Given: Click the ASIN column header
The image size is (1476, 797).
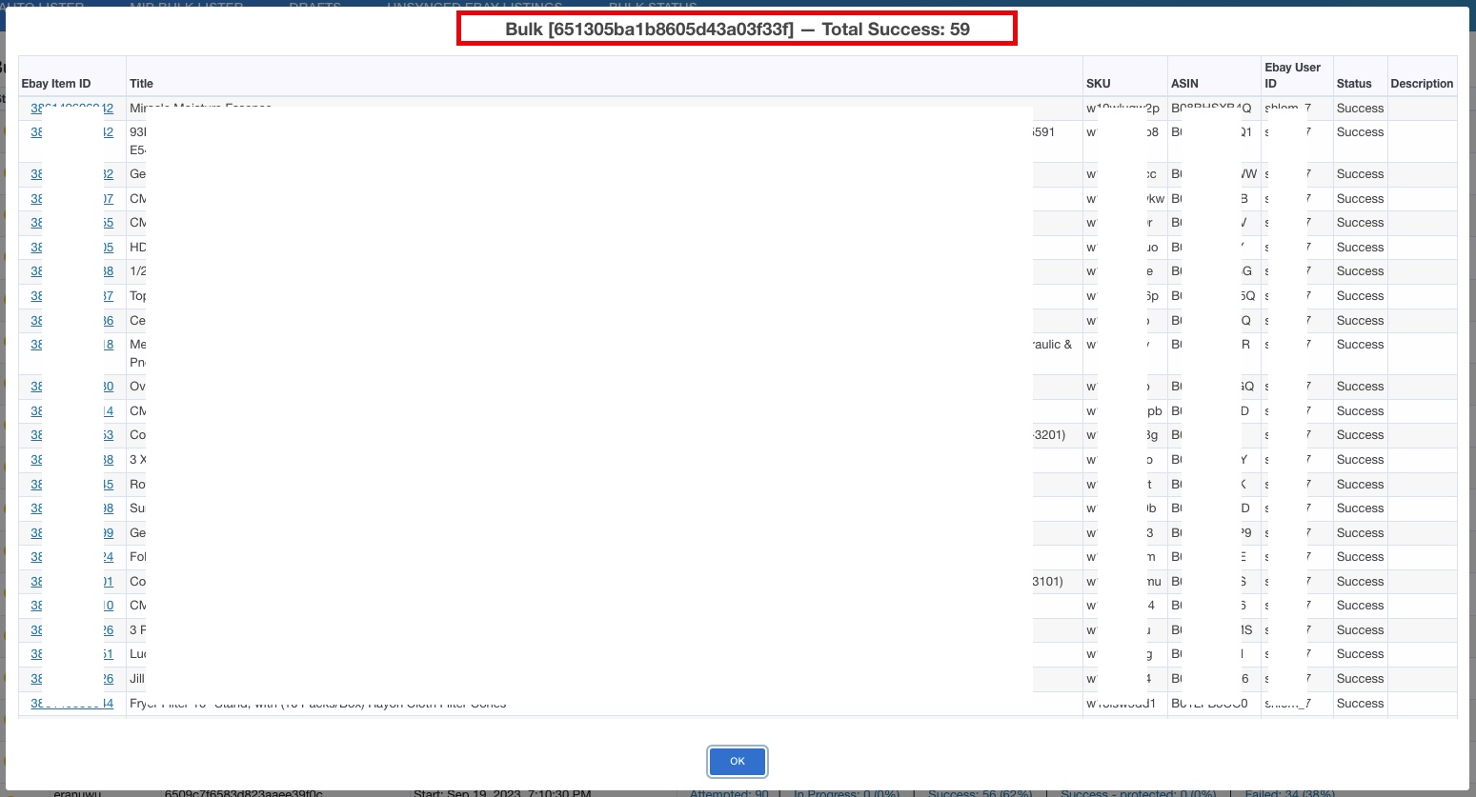Looking at the screenshot, I should coord(1184,84).
